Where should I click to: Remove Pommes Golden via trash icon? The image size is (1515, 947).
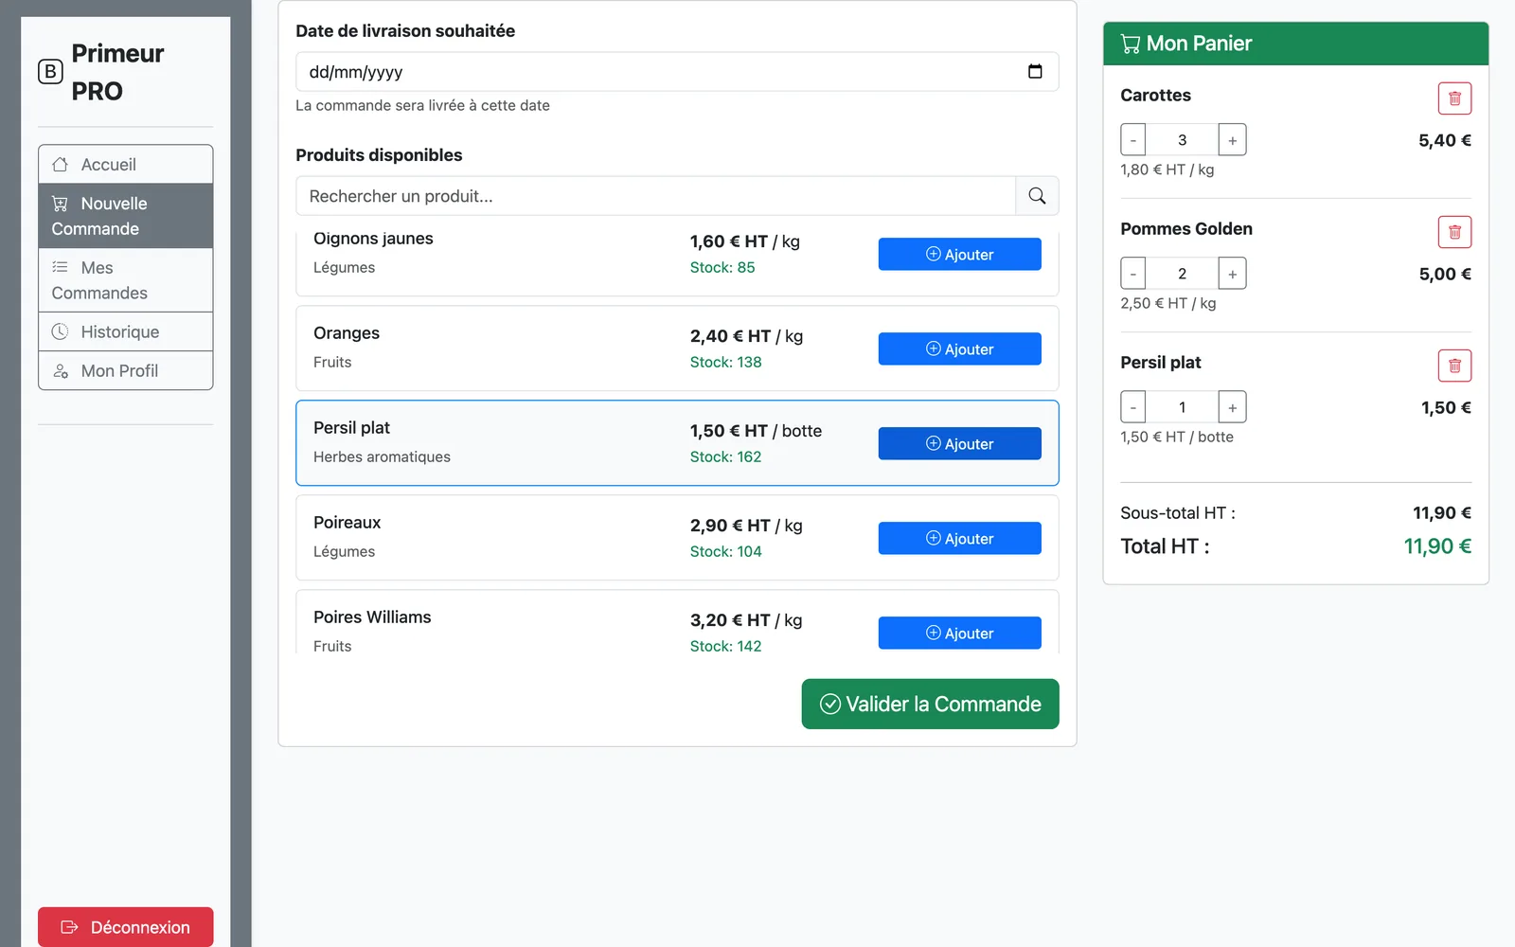(x=1454, y=232)
